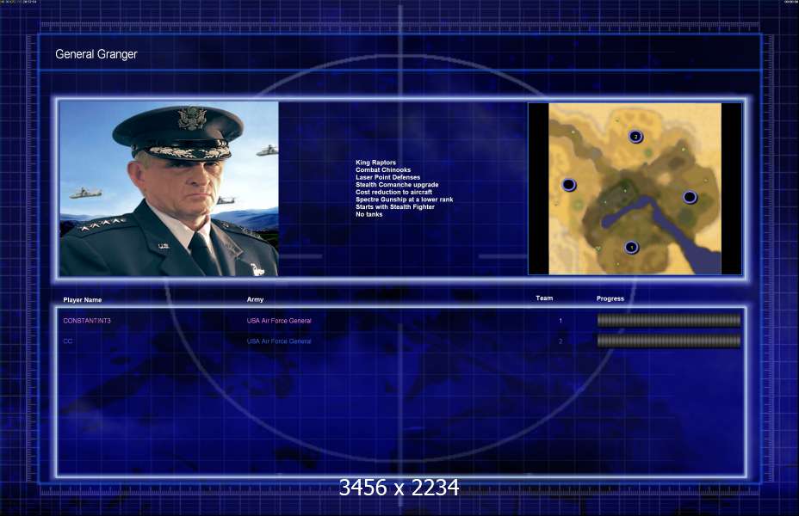Click the desert map preview image

click(x=635, y=189)
